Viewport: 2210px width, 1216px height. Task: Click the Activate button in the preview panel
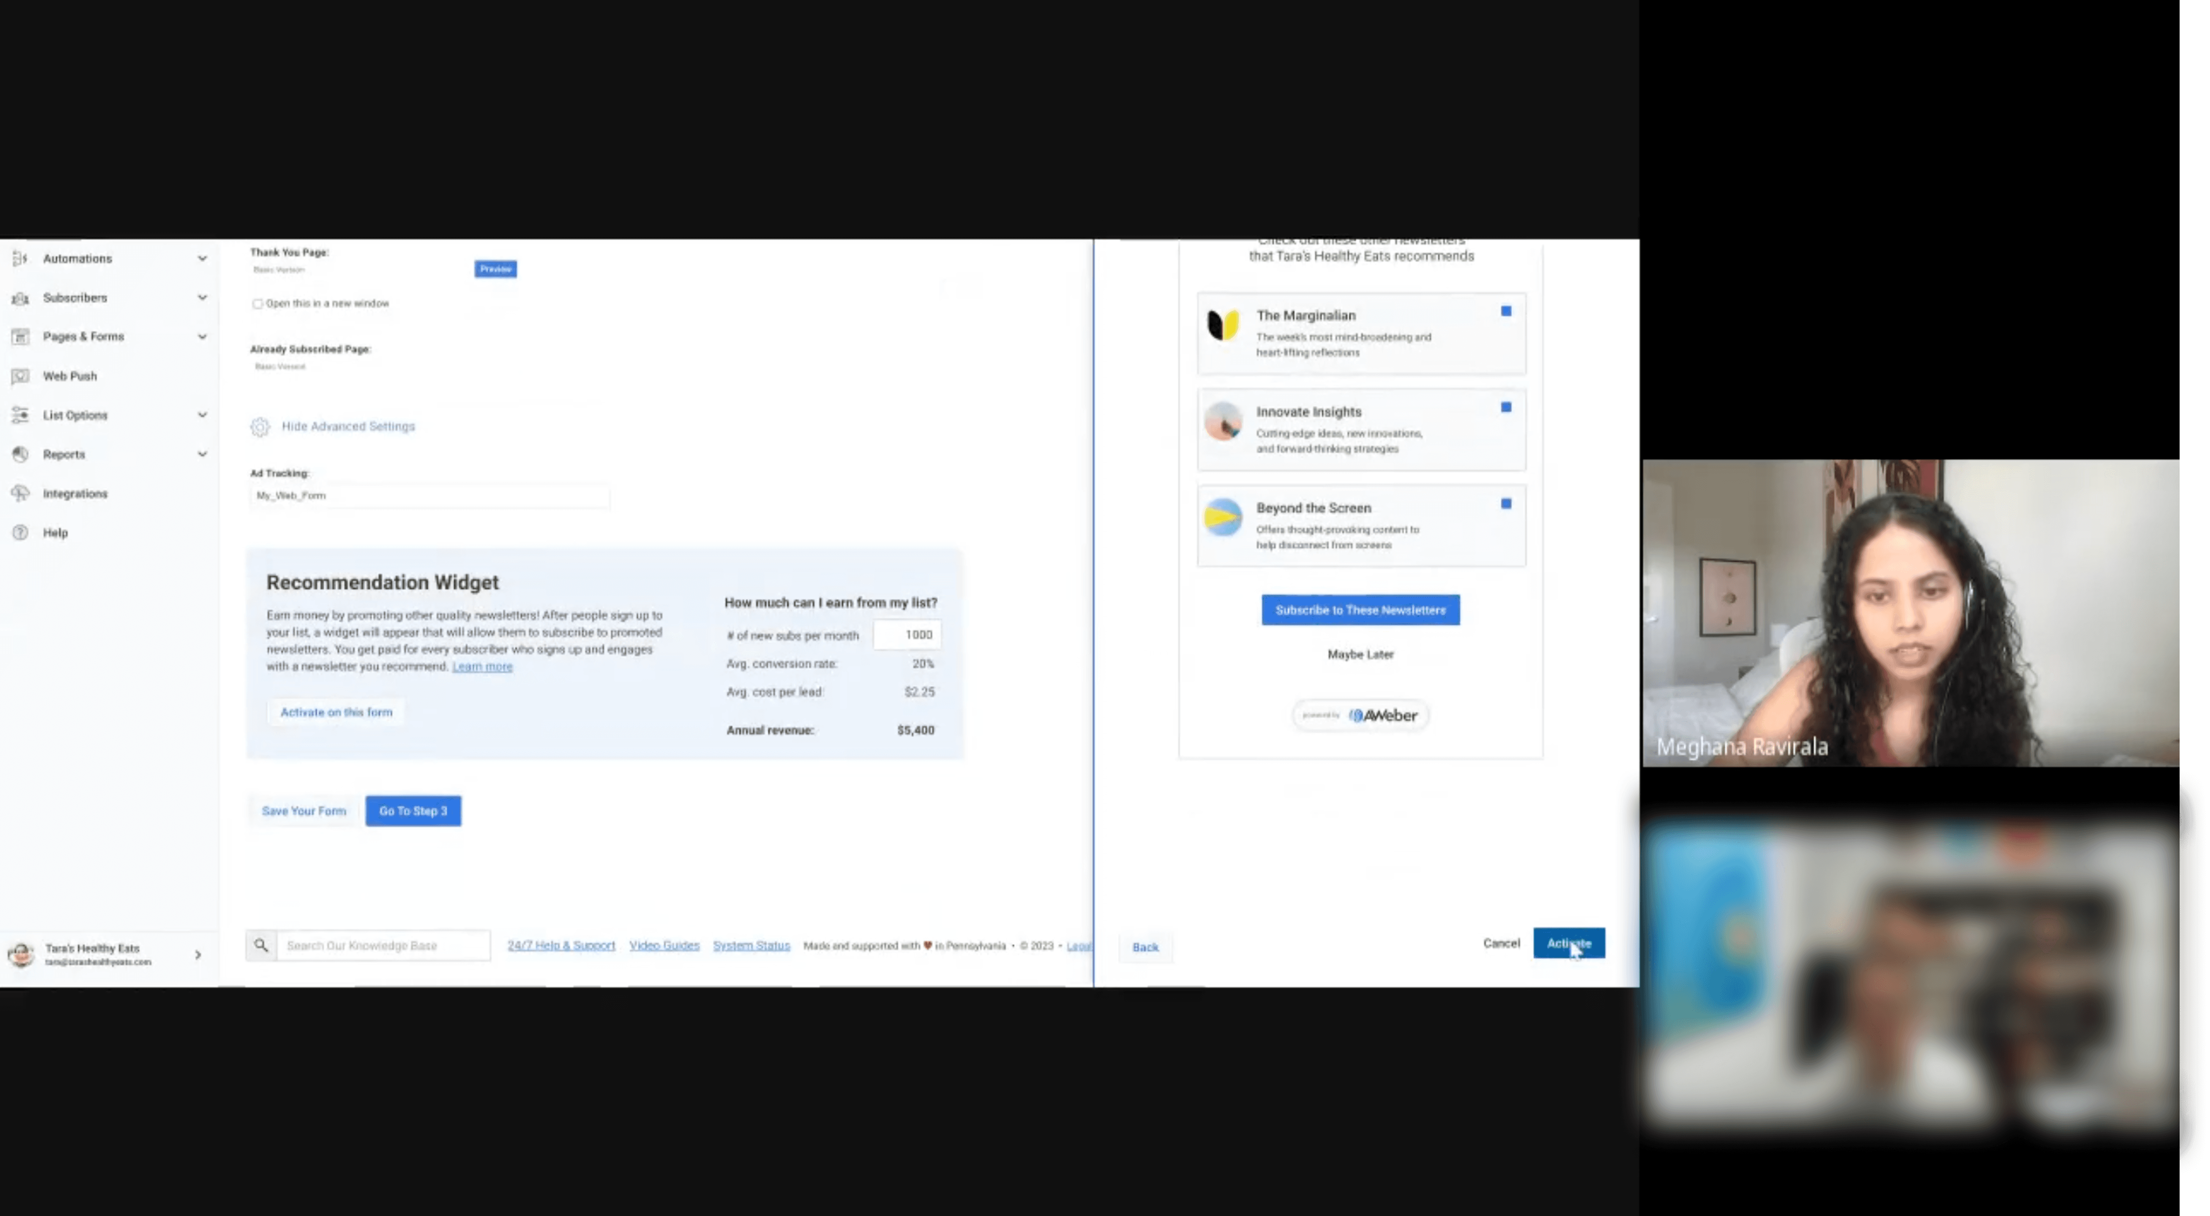pos(1568,943)
